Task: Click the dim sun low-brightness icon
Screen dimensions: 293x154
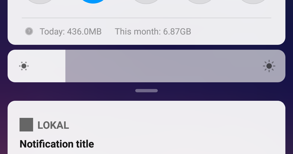Action: 24,66
